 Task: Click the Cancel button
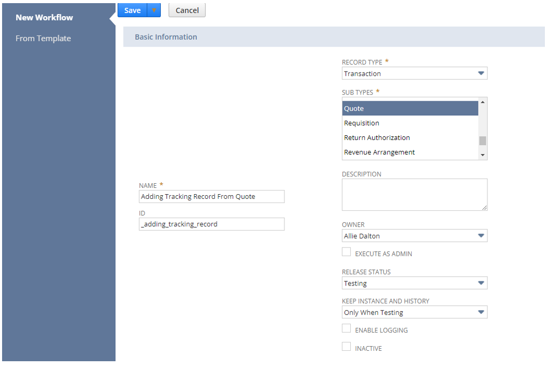pyautogui.click(x=187, y=10)
